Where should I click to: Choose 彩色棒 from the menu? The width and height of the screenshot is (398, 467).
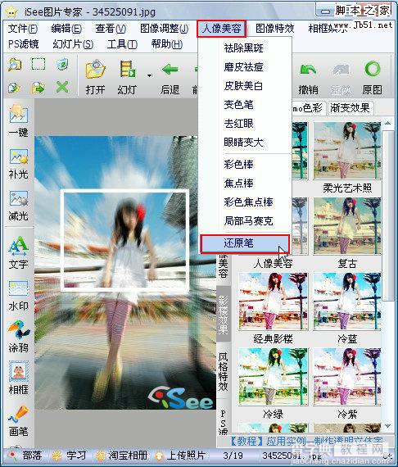point(245,165)
